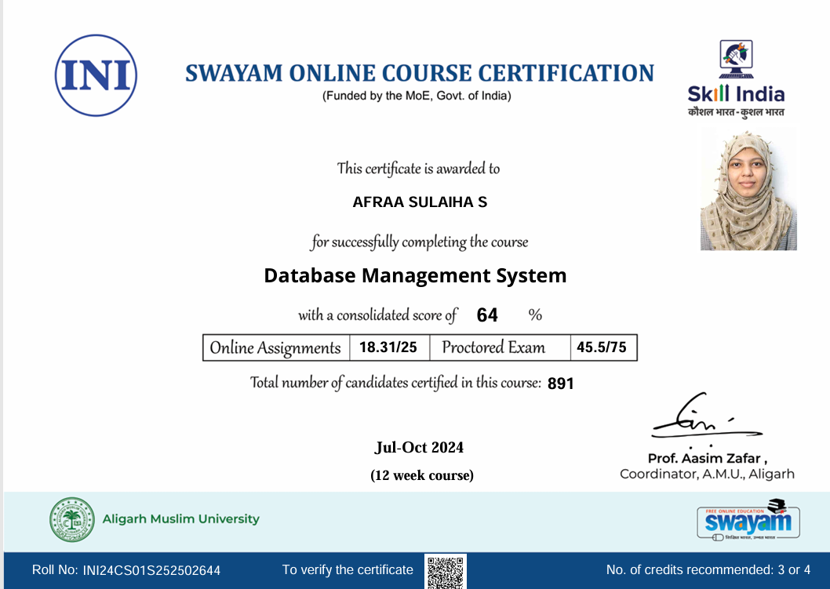This screenshot has width=830, height=589.
Task: Select the certified candidates count "891"
Action: [561, 384]
